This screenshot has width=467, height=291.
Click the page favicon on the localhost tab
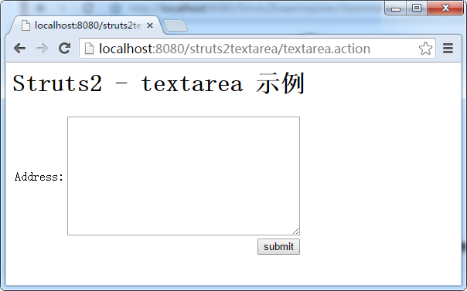tap(26, 25)
